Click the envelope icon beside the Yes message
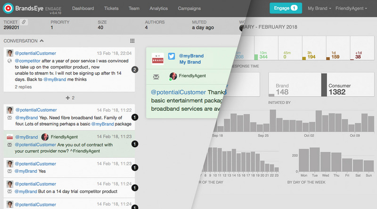The width and height of the screenshot is (377, 209). (9, 171)
